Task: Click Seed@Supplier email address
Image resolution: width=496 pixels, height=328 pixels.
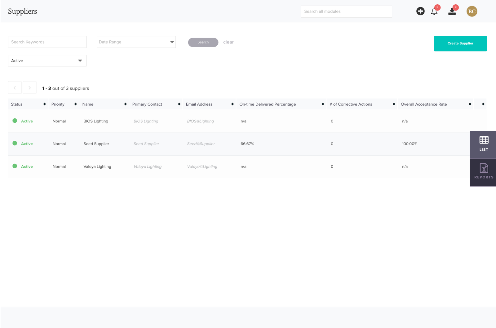Action: 201,144
